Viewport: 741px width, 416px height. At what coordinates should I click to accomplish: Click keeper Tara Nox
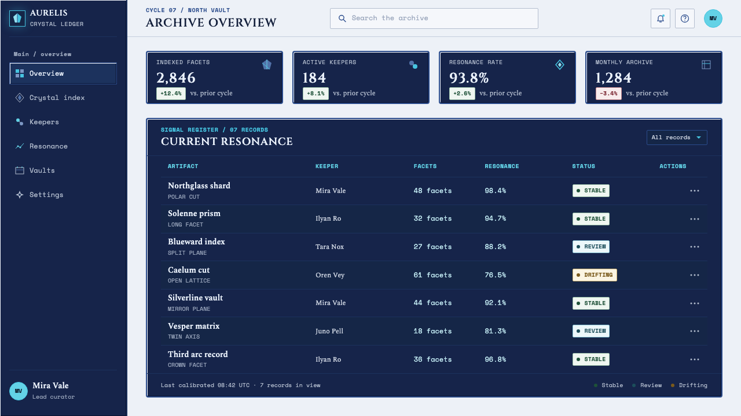click(330, 247)
